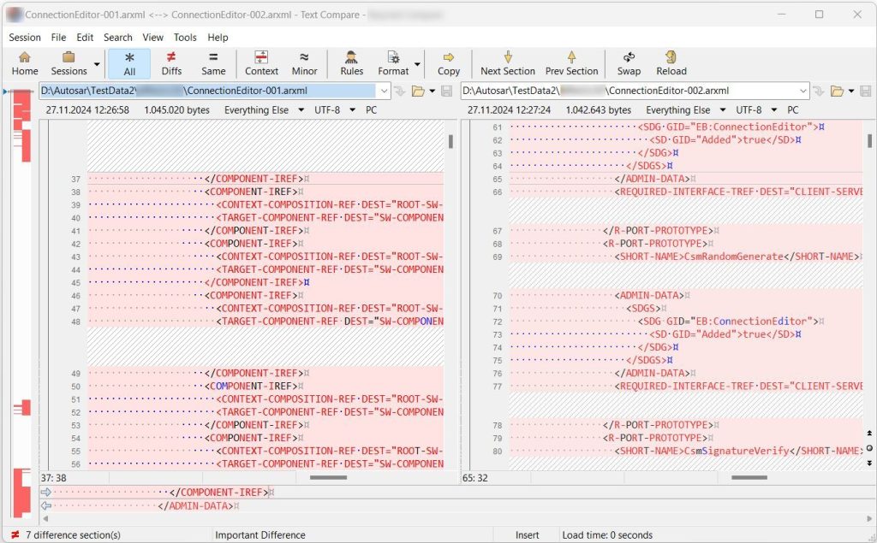Click left pane browse folder icon
The height and width of the screenshot is (543, 877).
(418, 91)
